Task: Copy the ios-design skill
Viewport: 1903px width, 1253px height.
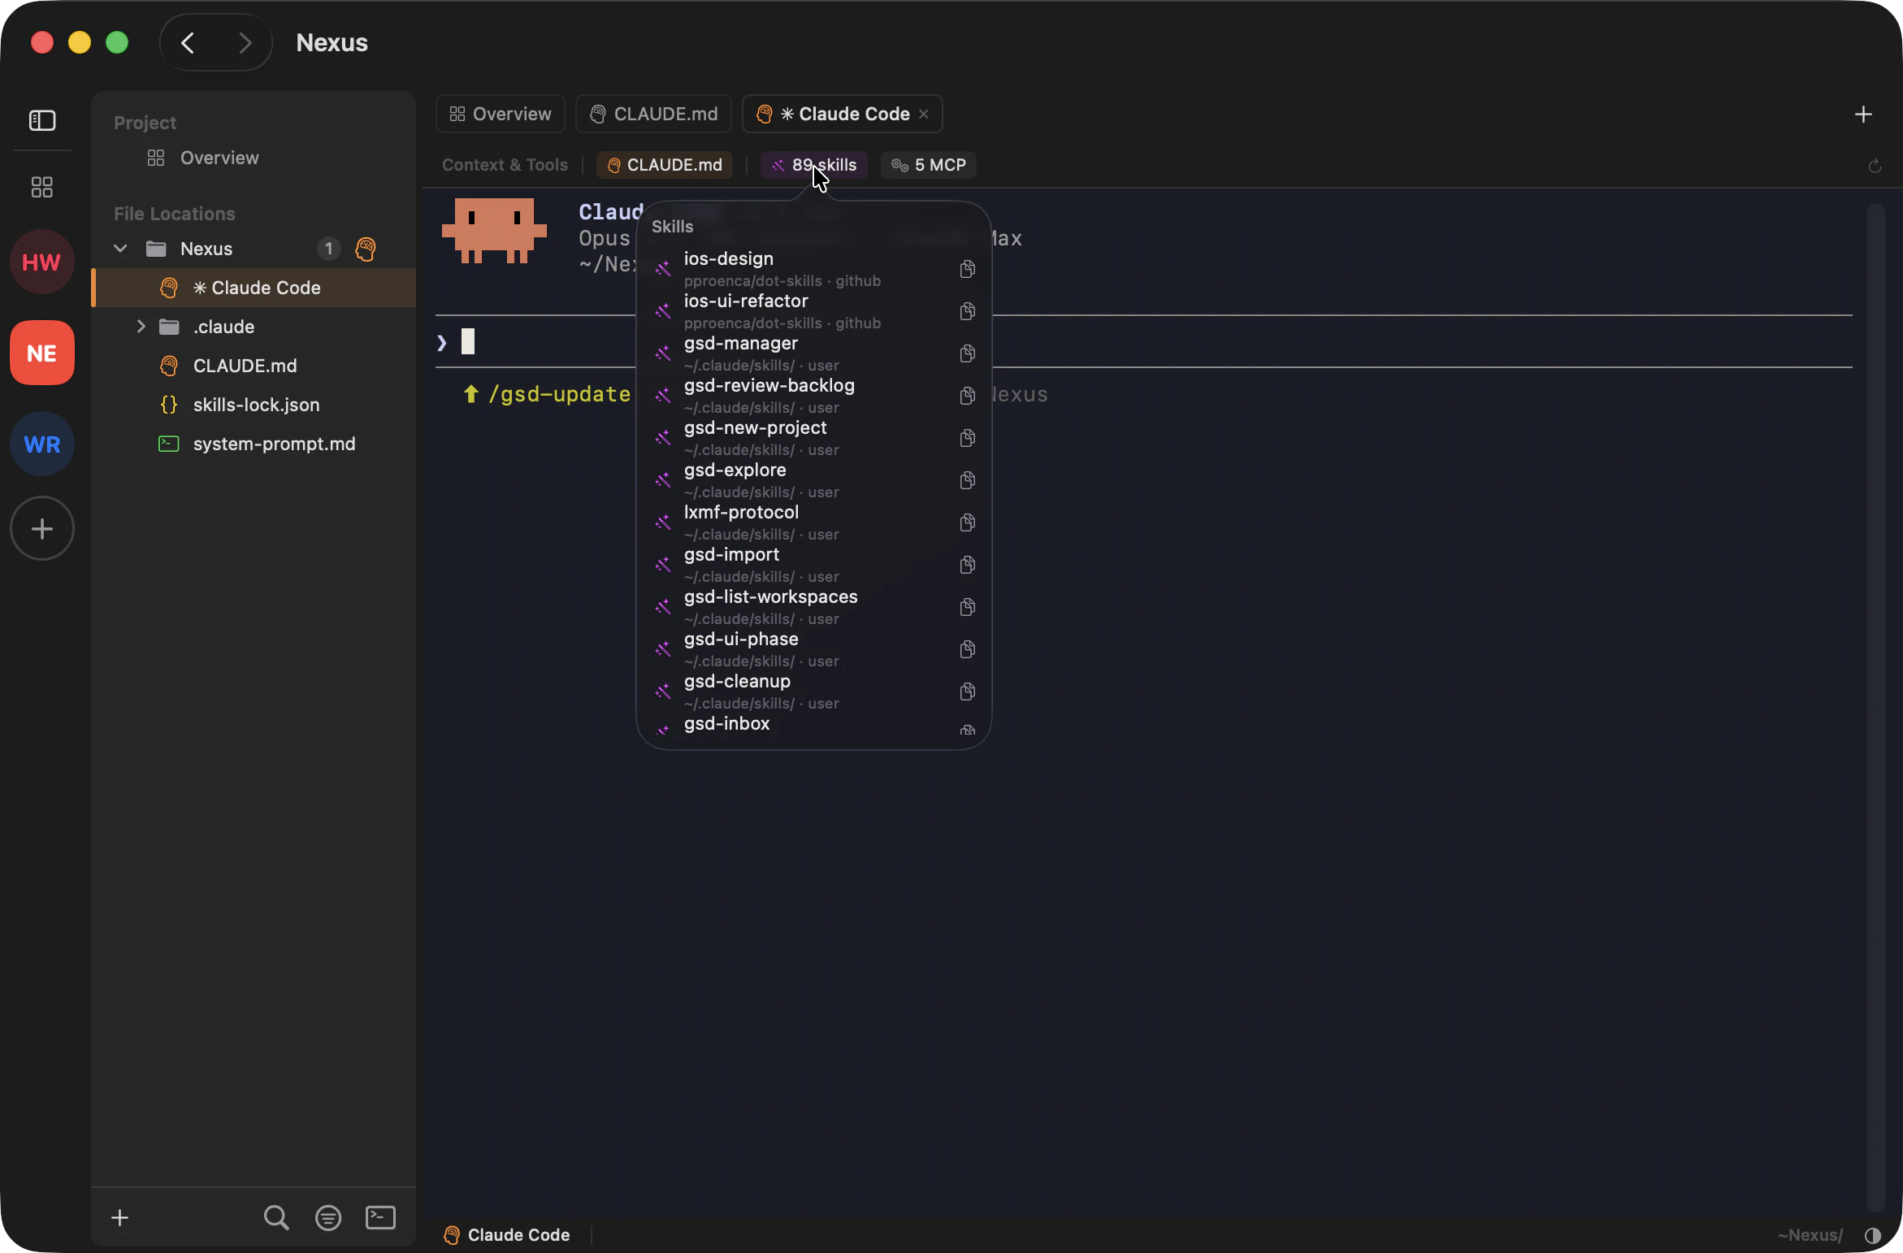Action: coord(967,269)
